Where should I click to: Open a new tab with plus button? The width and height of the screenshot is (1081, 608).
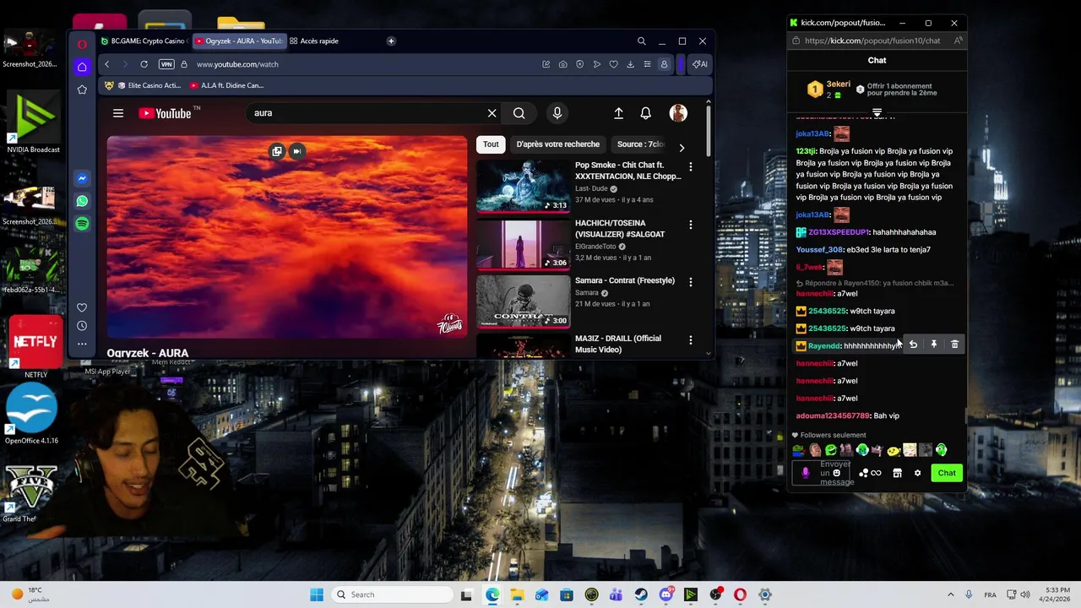point(391,41)
